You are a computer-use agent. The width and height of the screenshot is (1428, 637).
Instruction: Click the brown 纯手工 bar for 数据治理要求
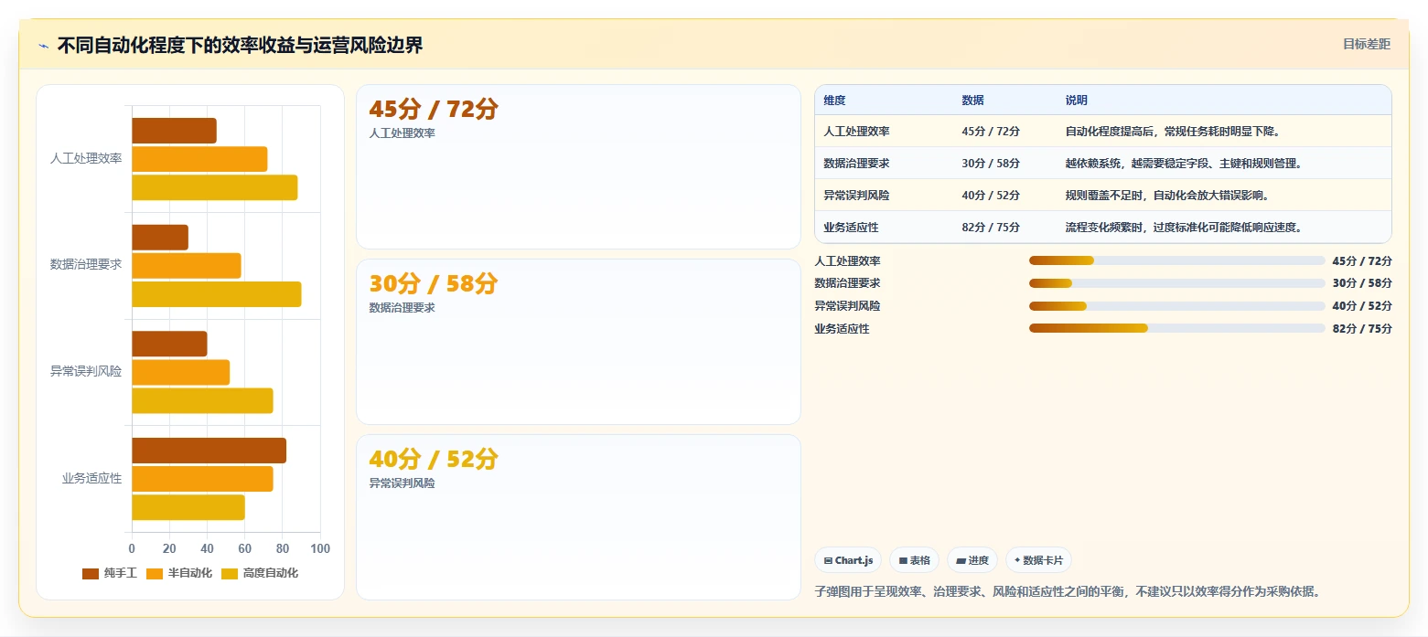tap(160, 238)
